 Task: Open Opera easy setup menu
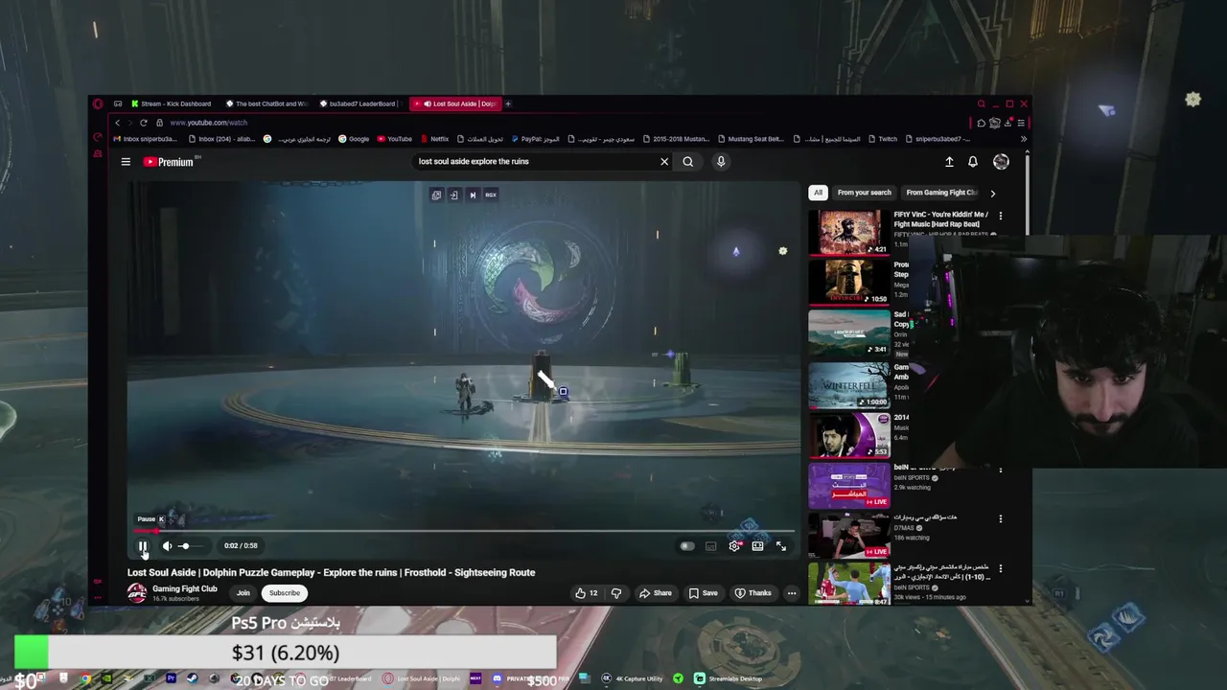(1021, 123)
